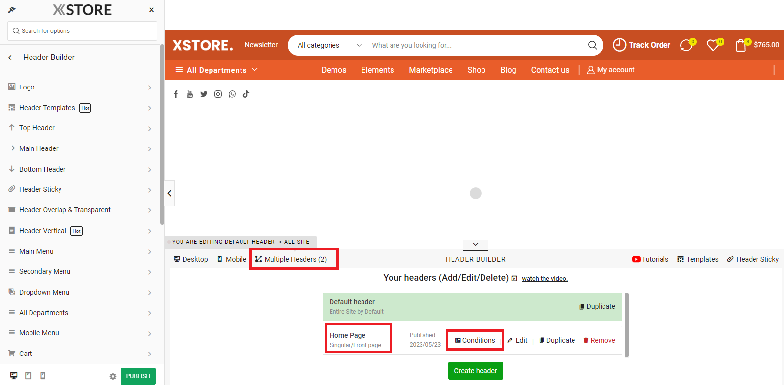The width and height of the screenshot is (784, 385).
Task: Click the Bottom Header down-arrow icon
Action: 12,169
